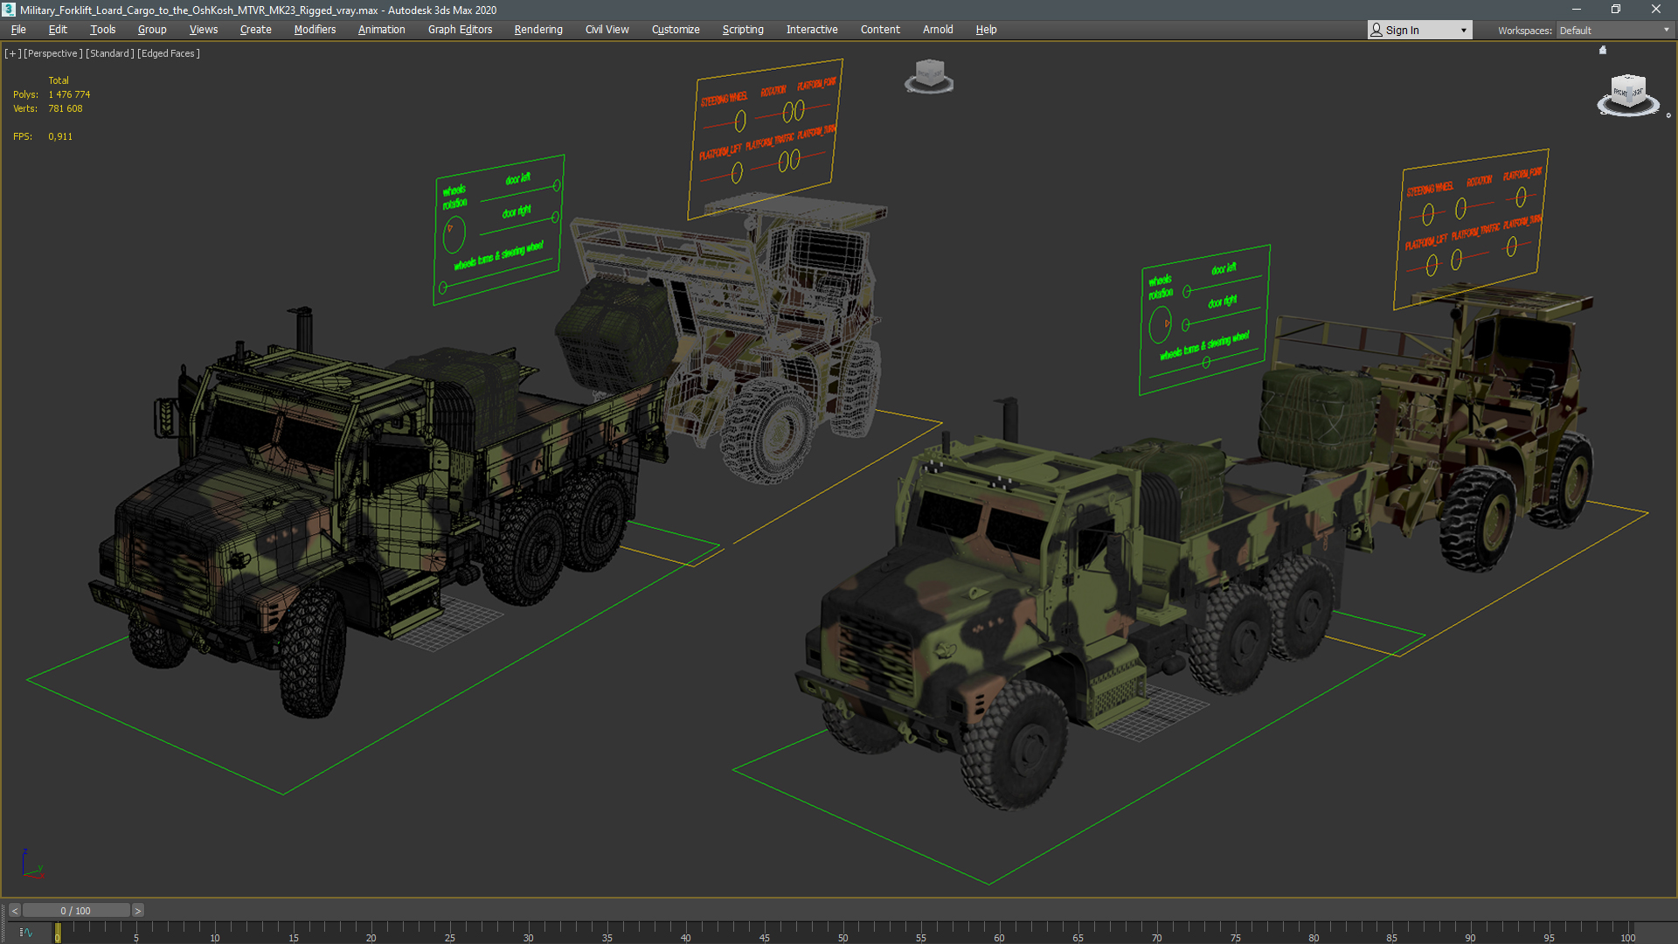Open the Modifiers menu

pyautogui.click(x=315, y=29)
